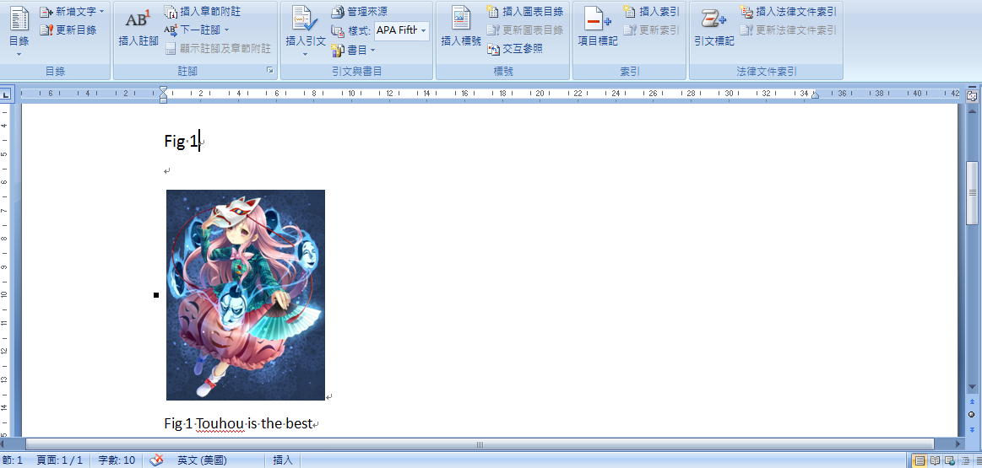Click the next page double-arrow button
982x468 pixels.
coord(972,429)
